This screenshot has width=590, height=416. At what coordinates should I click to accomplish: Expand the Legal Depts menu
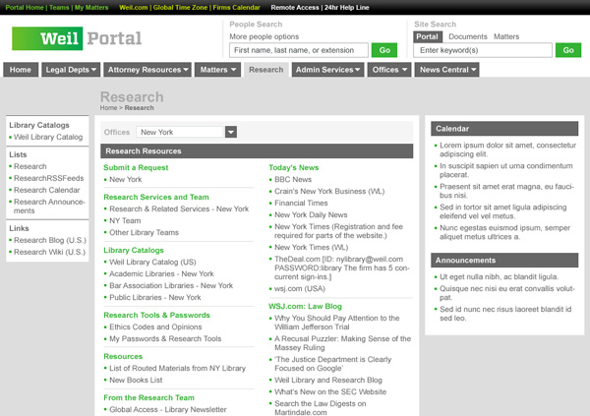pos(71,70)
